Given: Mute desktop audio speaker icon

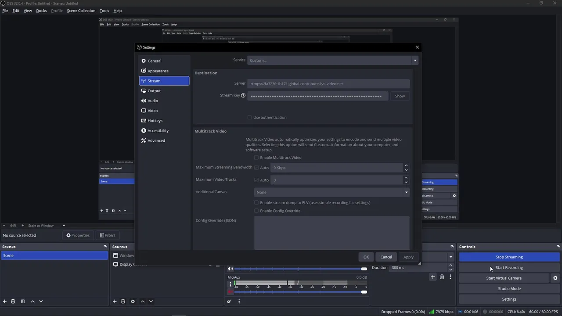Looking at the screenshot, I should (230, 269).
